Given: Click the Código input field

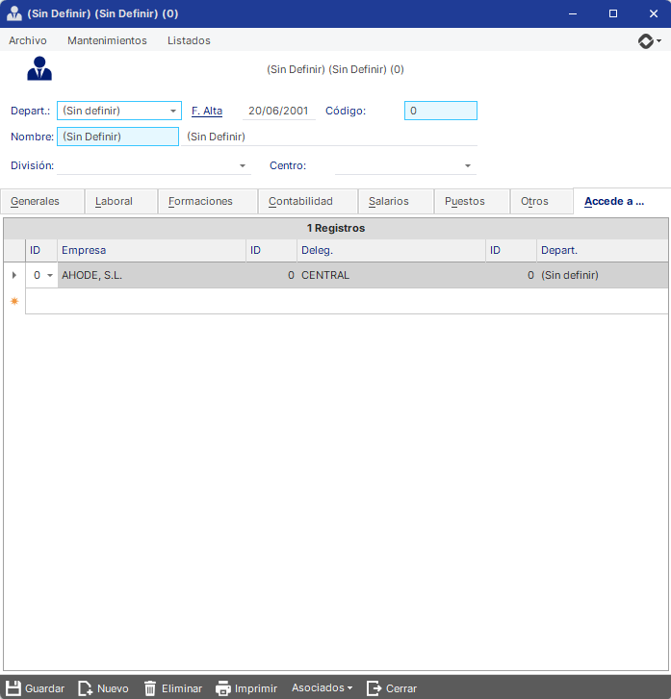Looking at the screenshot, I should [441, 111].
